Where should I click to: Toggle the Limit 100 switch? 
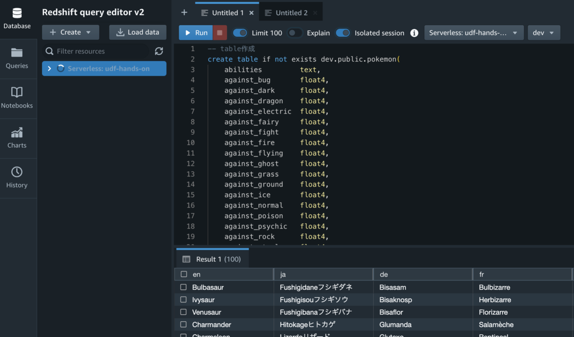240,33
